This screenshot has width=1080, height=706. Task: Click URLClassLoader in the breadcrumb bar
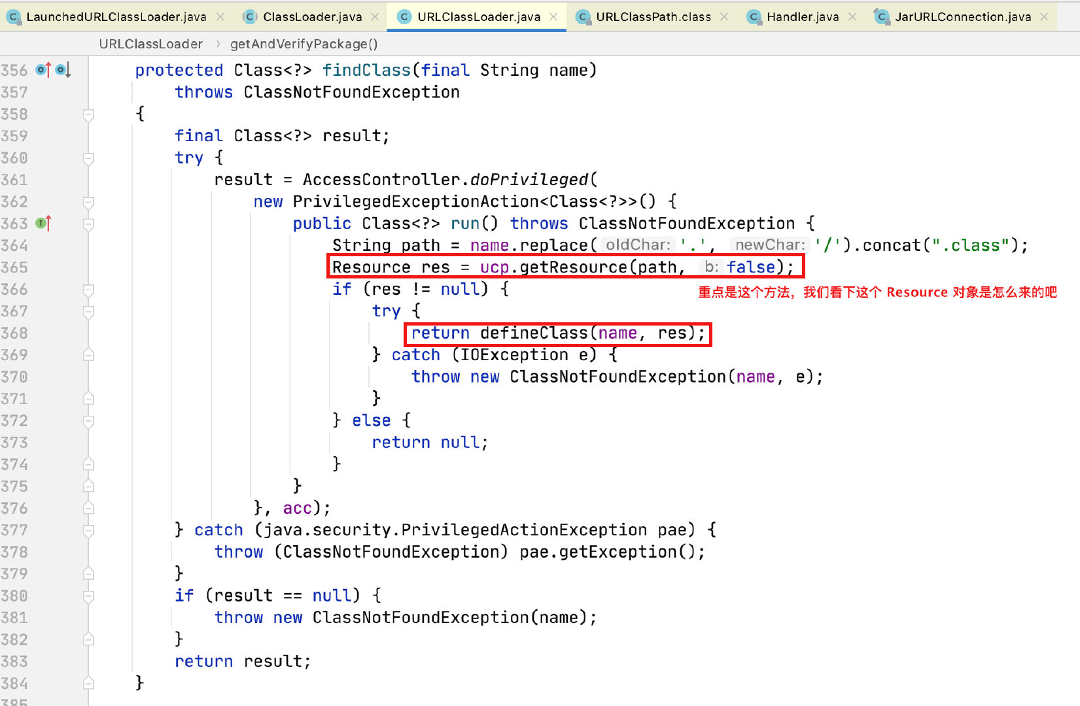pyautogui.click(x=151, y=44)
